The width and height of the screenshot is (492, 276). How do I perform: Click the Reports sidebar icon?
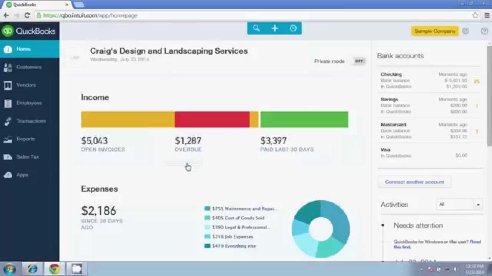coord(8,139)
